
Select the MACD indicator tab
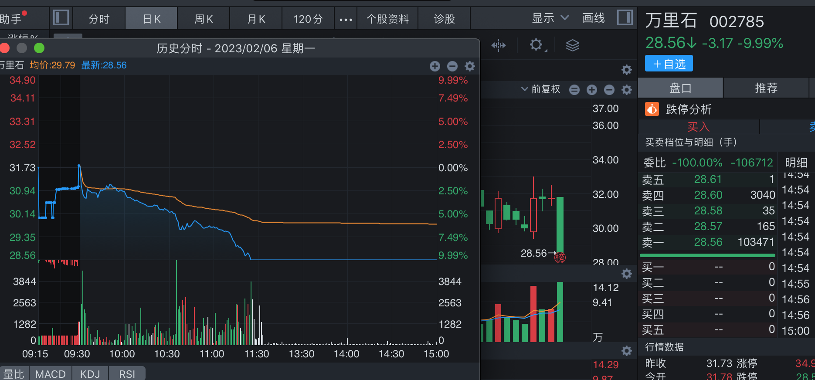point(51,374)
